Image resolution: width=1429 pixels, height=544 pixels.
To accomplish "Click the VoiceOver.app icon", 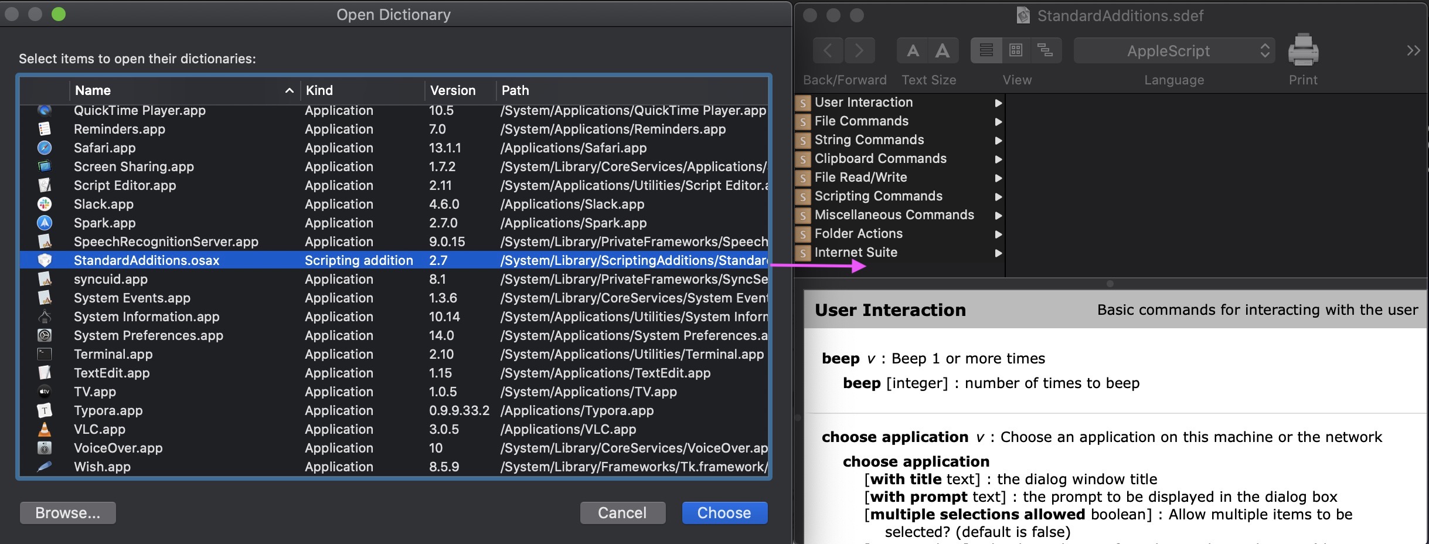I will tap(45, 448).
